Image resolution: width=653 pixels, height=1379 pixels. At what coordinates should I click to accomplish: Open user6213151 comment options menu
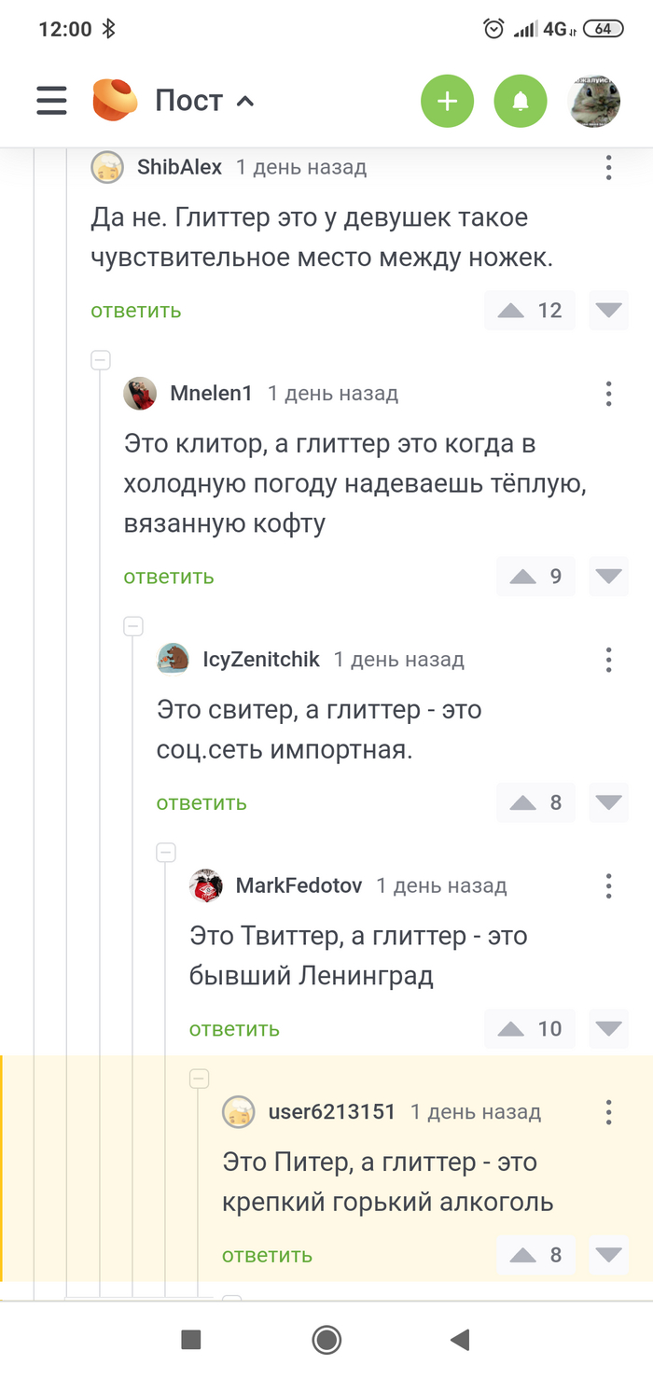608,1112
